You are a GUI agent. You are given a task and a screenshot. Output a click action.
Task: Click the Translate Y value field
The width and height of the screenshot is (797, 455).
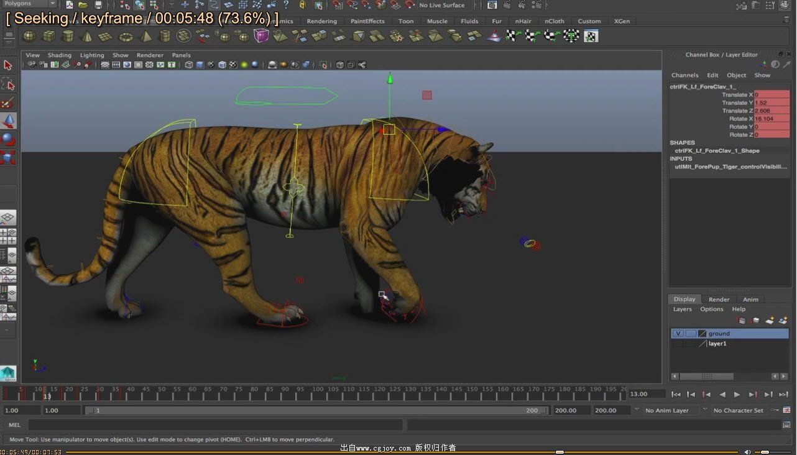pos(772,103)
